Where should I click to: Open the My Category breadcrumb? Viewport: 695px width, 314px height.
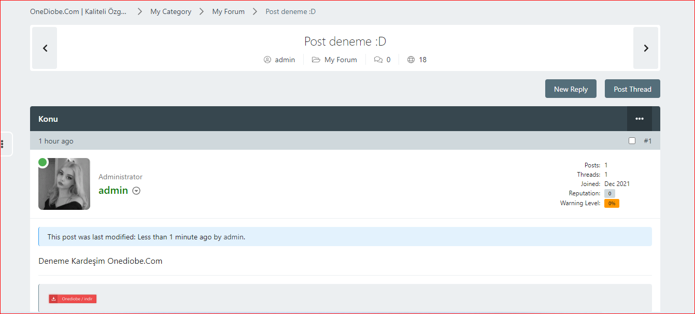pyautogui.click(x=171, y=11)
